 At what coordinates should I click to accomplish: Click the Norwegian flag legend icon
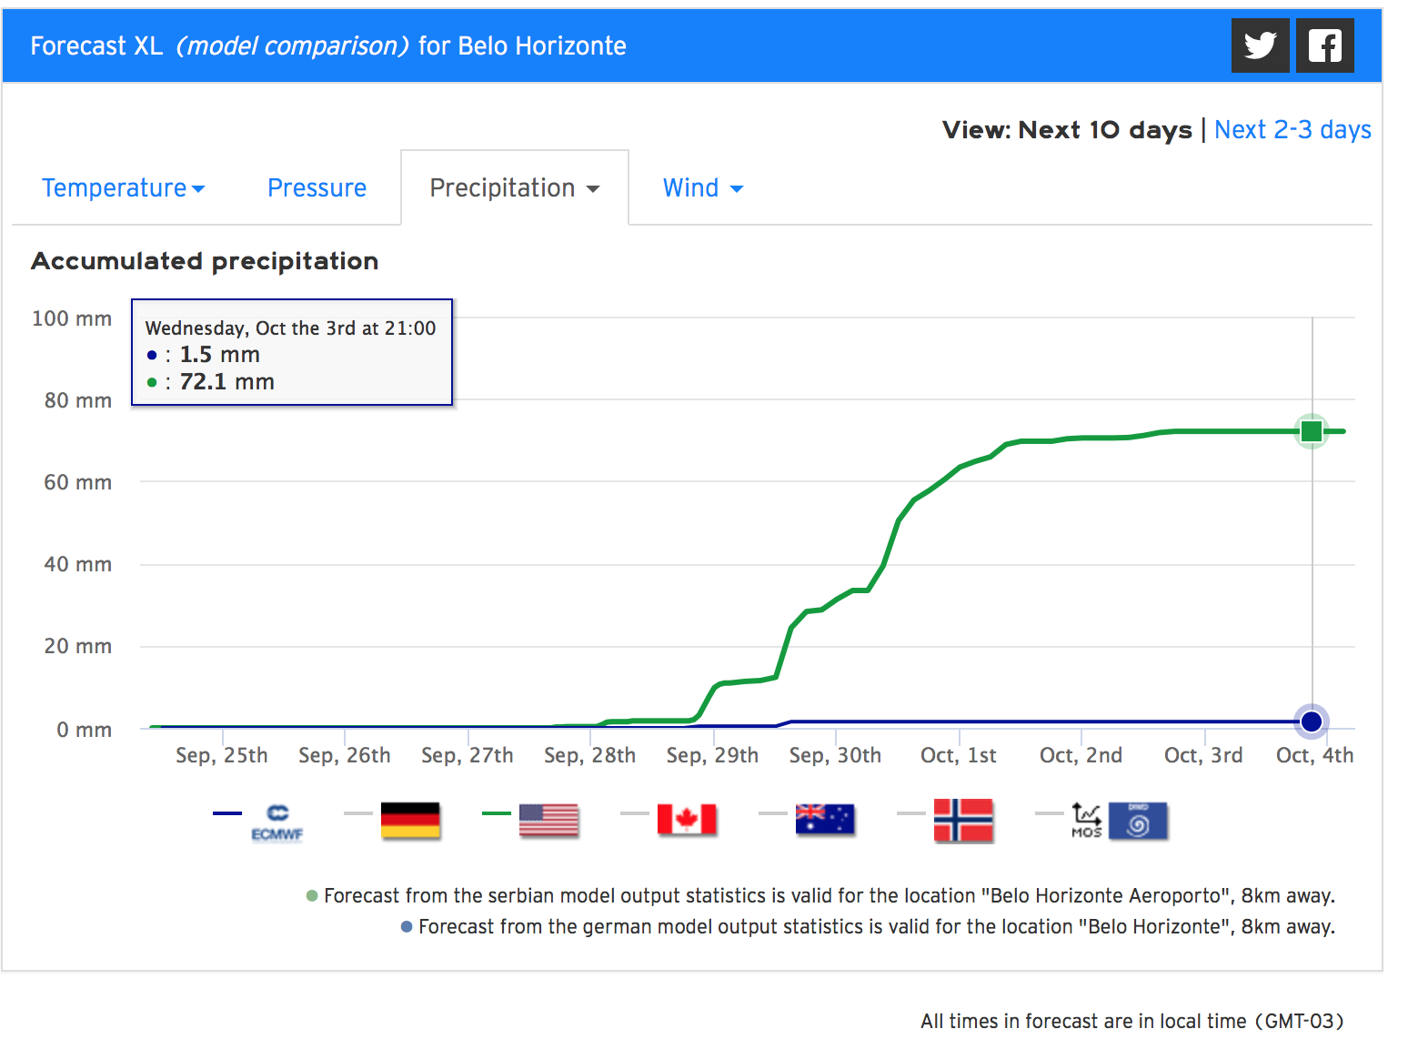point(963,820)
